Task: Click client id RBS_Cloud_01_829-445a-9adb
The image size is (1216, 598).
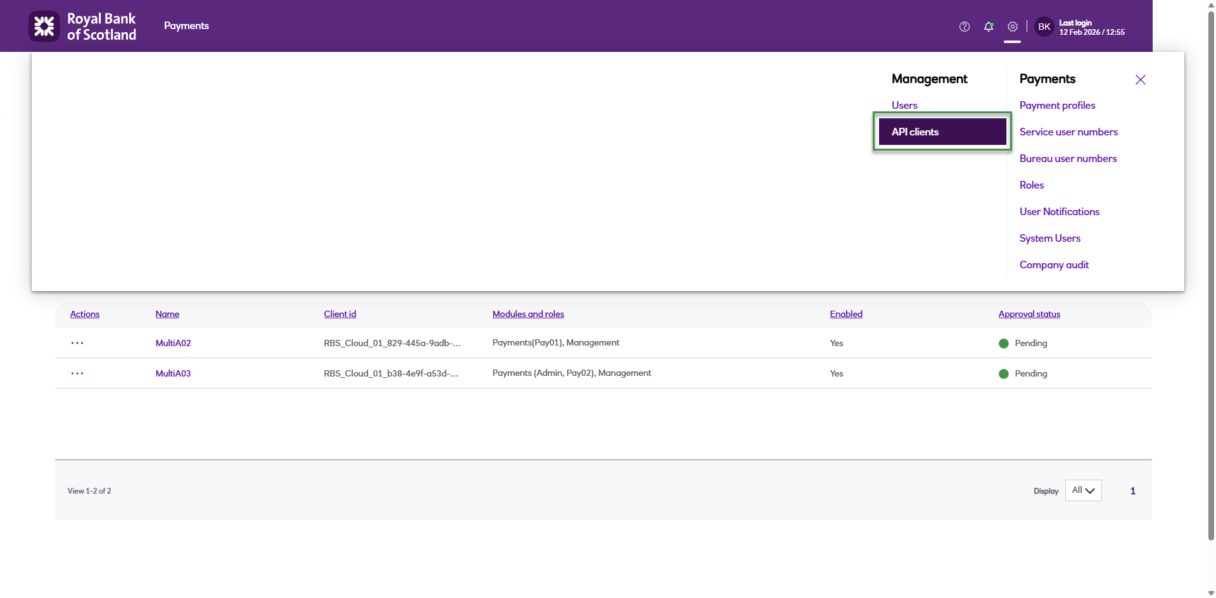Action: (x=392, y=344)
